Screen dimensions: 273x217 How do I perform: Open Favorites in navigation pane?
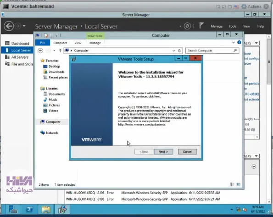pyautogui.click(x=52, y=61)
